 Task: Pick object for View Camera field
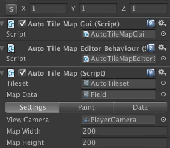163,119
